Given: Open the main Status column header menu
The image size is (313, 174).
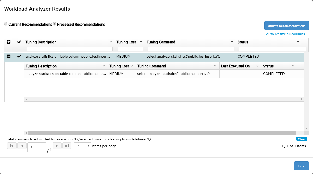Looking at the screenshot, I should [x=298, y=42].
